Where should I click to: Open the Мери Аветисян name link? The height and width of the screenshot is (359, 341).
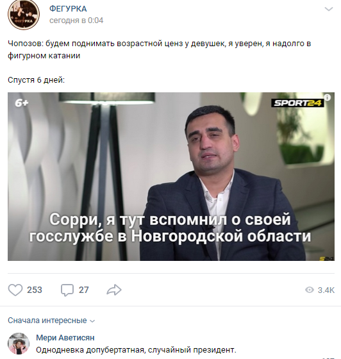[65, 338]
